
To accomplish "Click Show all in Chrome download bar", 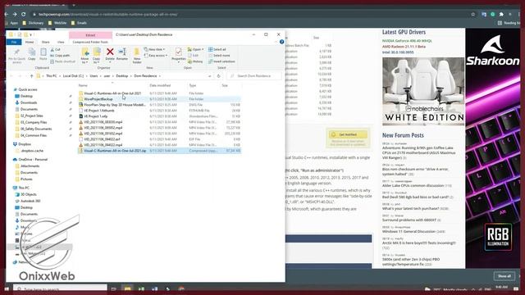I will click(x=504, y=276).
